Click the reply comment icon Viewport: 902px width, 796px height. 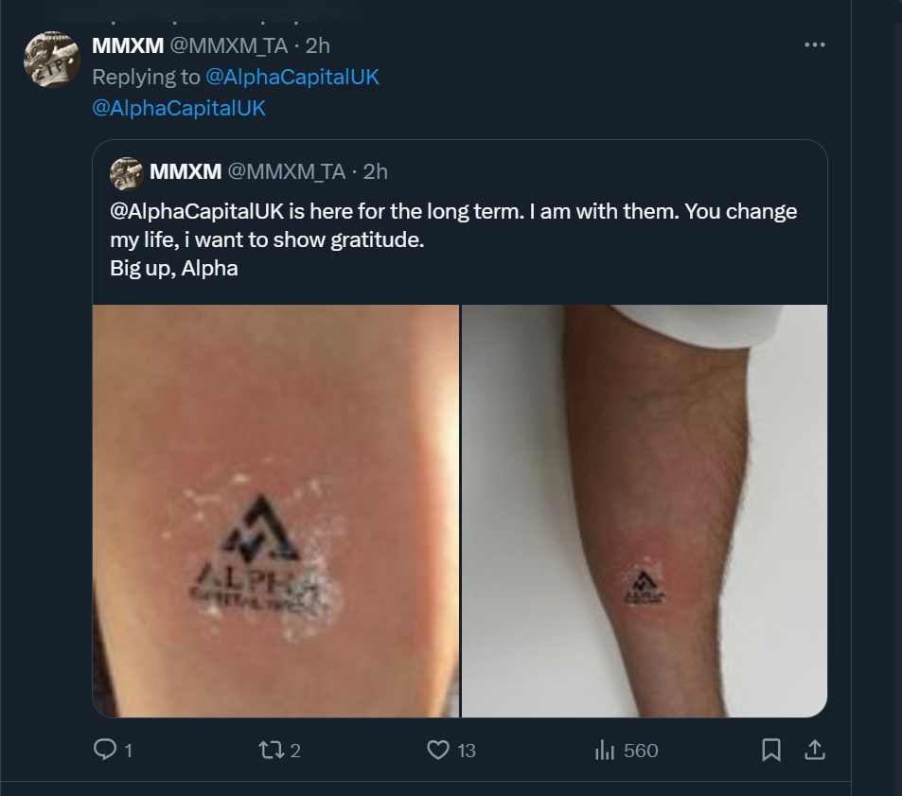105,751
